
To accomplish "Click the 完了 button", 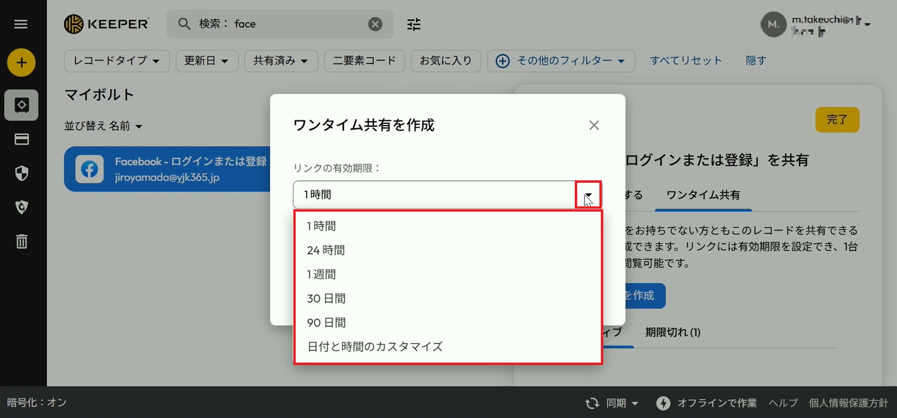I will point(837,120).
